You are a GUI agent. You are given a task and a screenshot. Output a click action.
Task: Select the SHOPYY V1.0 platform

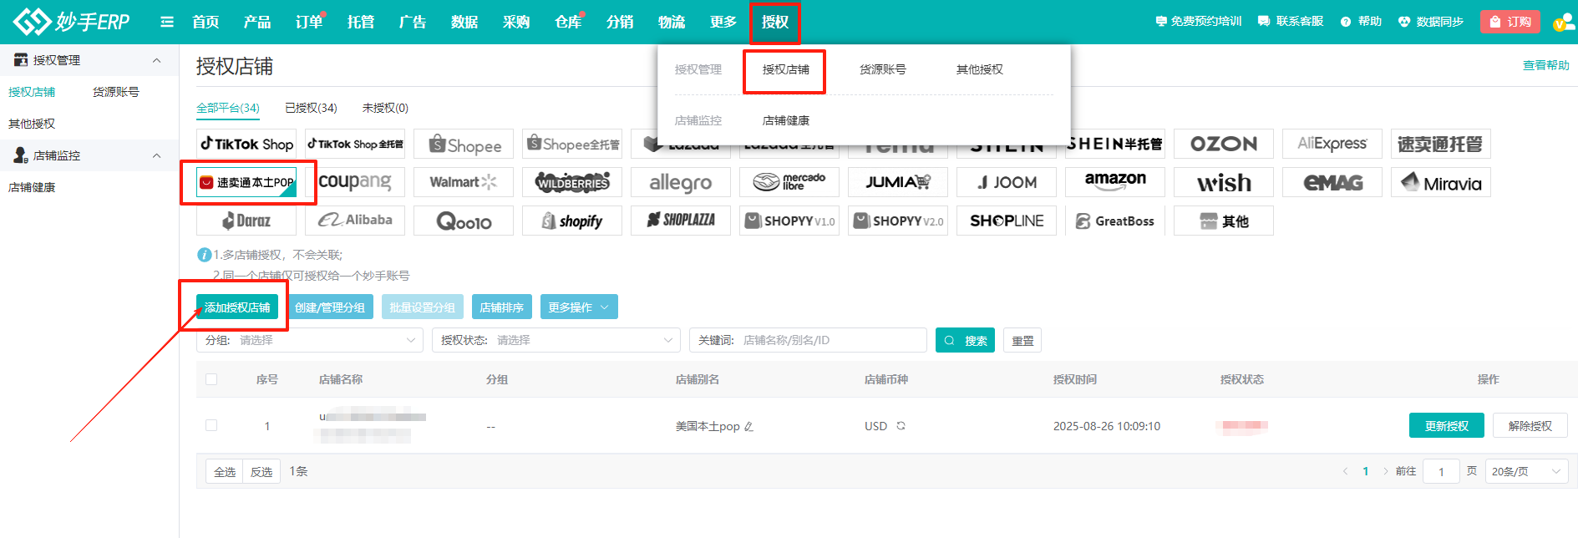click(789, 221)
